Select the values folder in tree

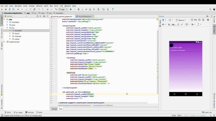[x=17, y=39]
